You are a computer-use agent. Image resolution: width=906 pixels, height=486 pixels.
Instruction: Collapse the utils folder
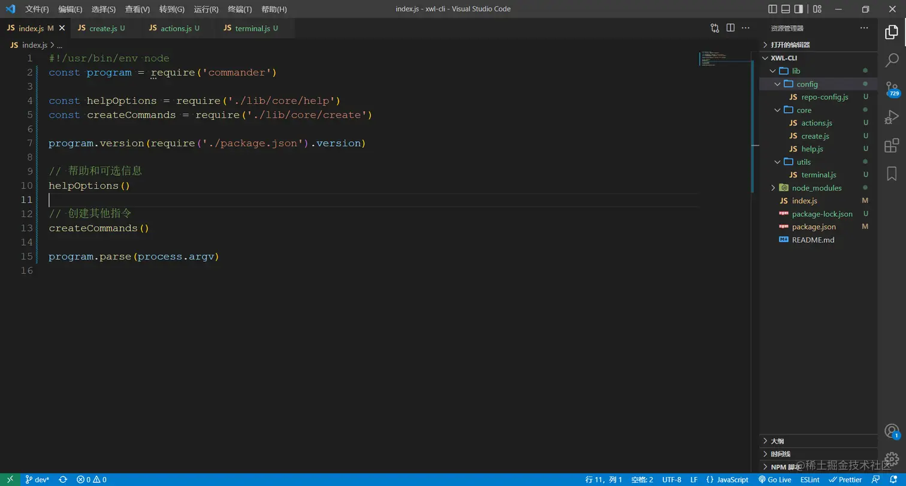coord(818,162)
